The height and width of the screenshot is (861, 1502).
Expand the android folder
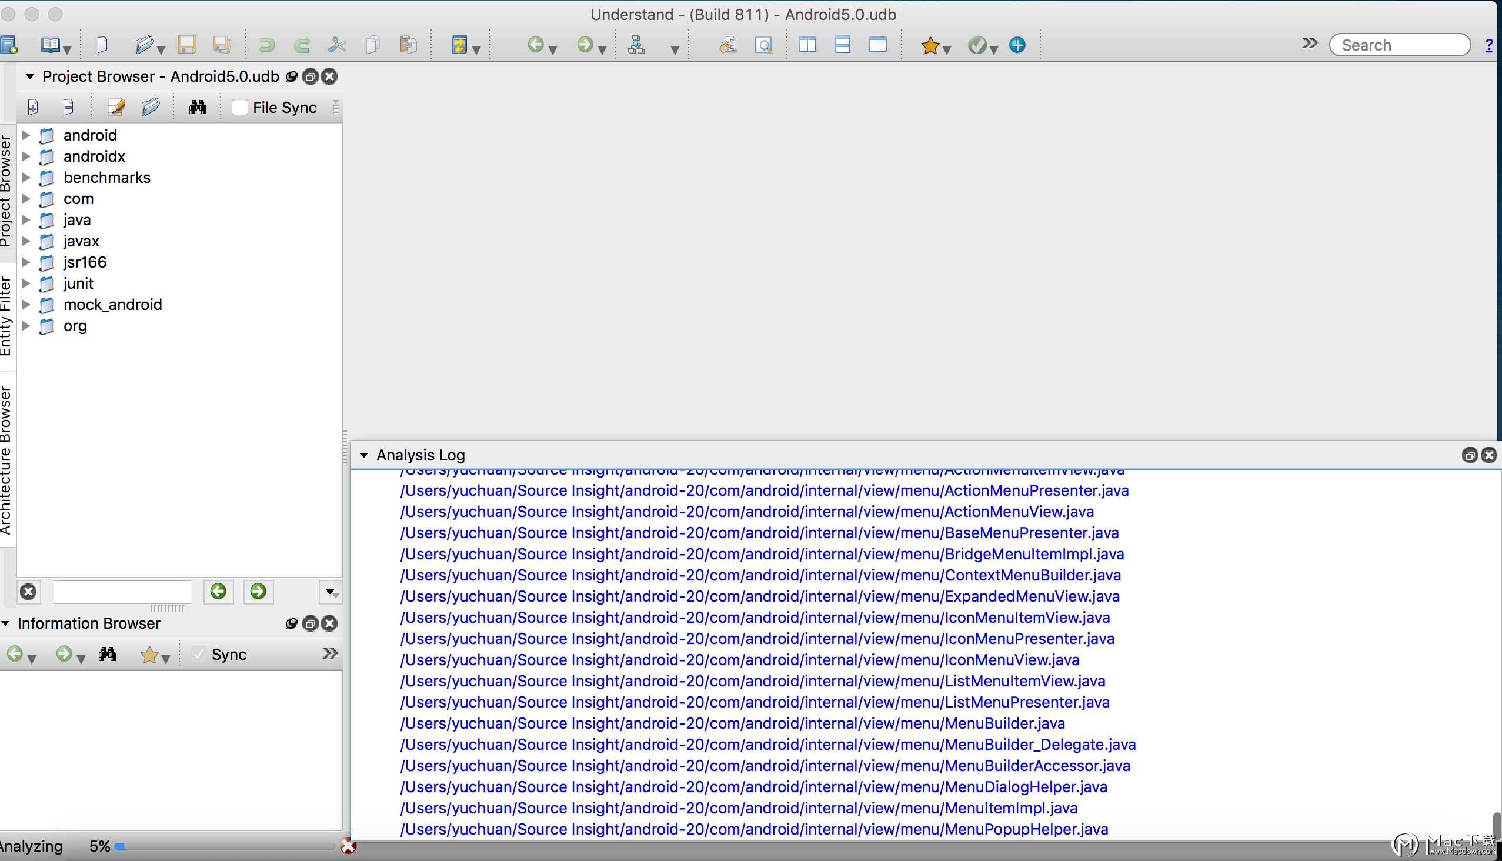[25, 135]
